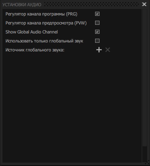Add a global audio source with plus icon
Screen dimensions: 150x166
coord(99,50)
